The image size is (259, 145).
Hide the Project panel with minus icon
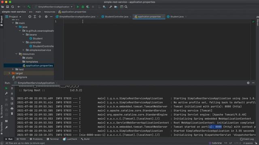[x=51, y=17]
